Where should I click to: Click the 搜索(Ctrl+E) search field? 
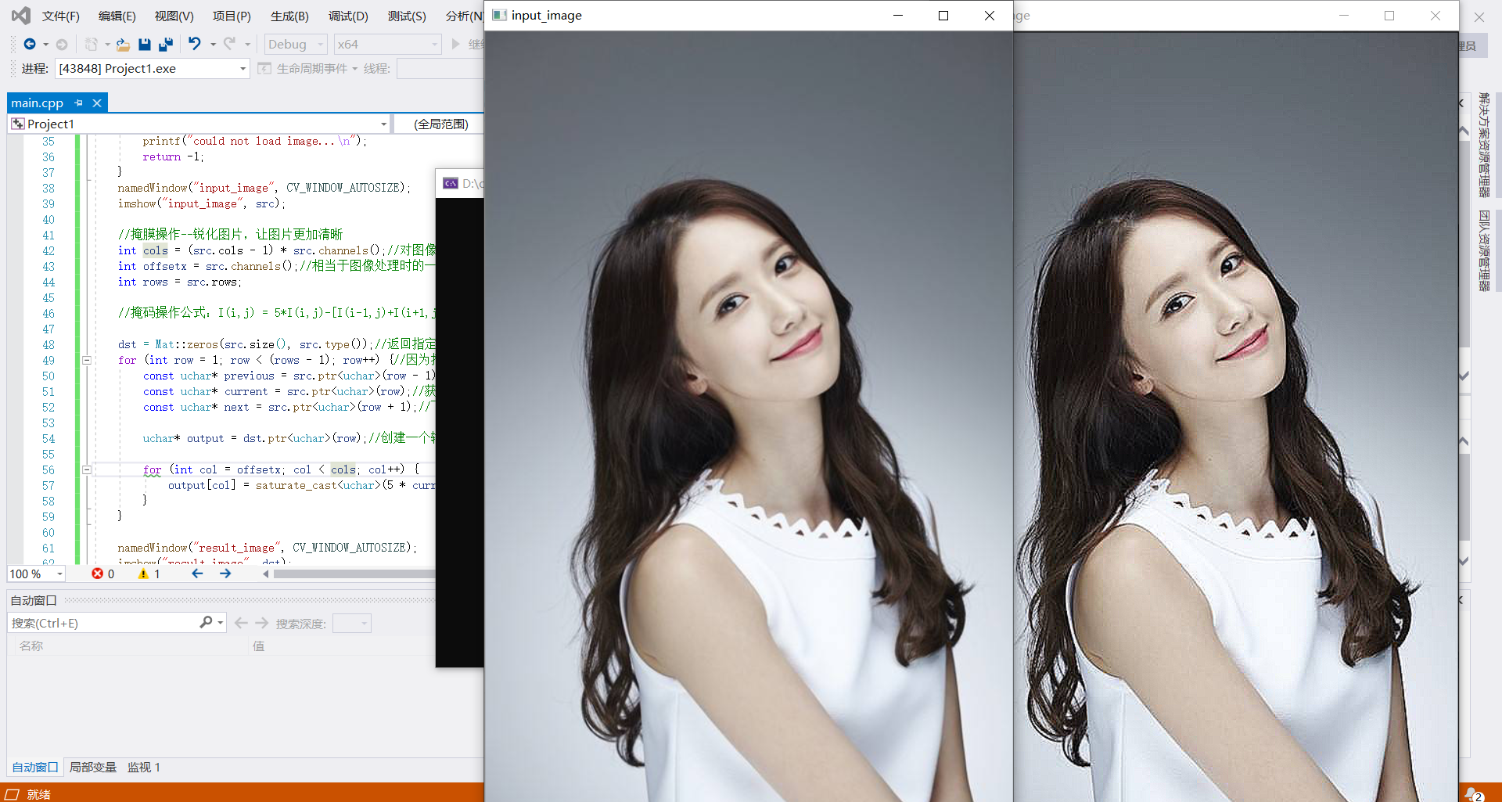pyautogui.click(x=102, y=623)
